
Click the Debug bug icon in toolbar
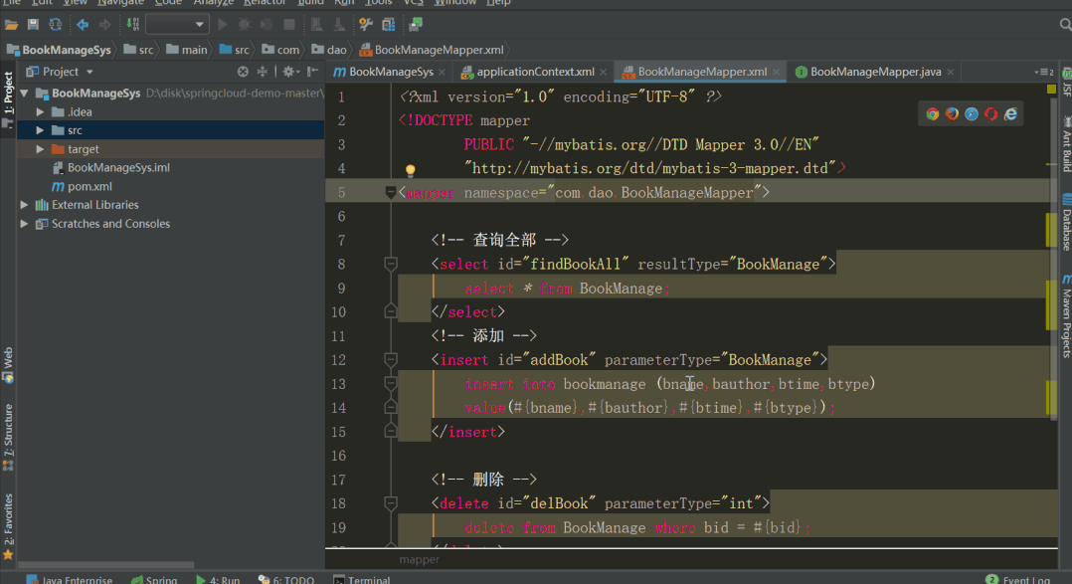coord(244,25)
